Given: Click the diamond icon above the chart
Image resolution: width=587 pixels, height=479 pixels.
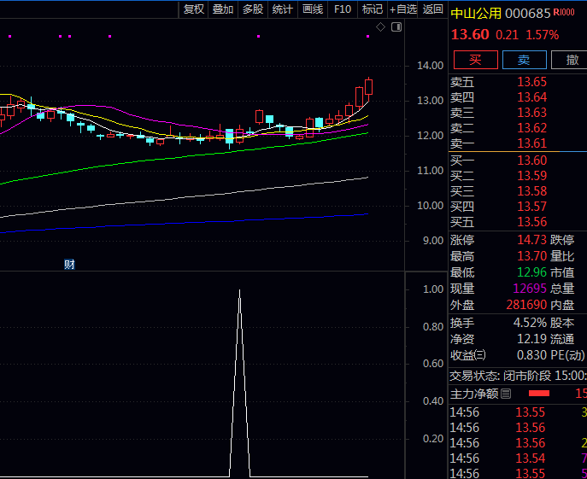Looking at the screenshot, I should pyautogui.click(x=381, y=27).
